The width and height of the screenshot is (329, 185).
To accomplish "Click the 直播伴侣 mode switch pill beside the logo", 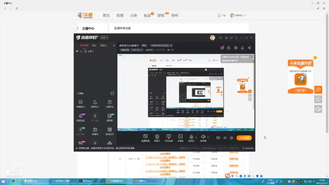I will (104, 37).
